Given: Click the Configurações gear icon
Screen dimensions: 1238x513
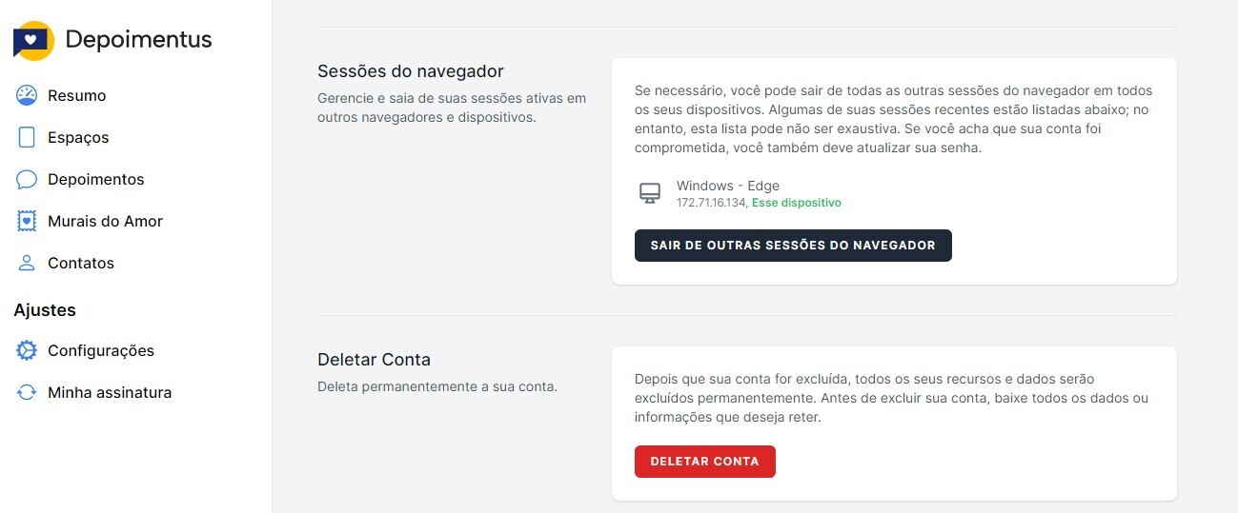Looking at the screenshot, I should 27,350.
